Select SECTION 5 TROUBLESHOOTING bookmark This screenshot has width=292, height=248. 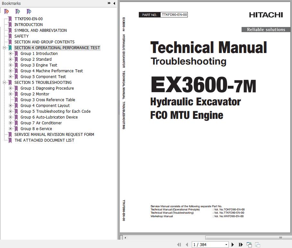(43, 82)
